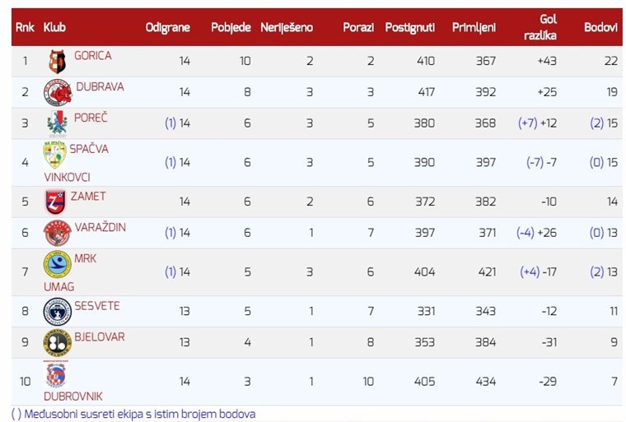This screenshot has height=422, width=626.
Task: Follow the ZAMET club name link
Action: [x=88, y=197]
